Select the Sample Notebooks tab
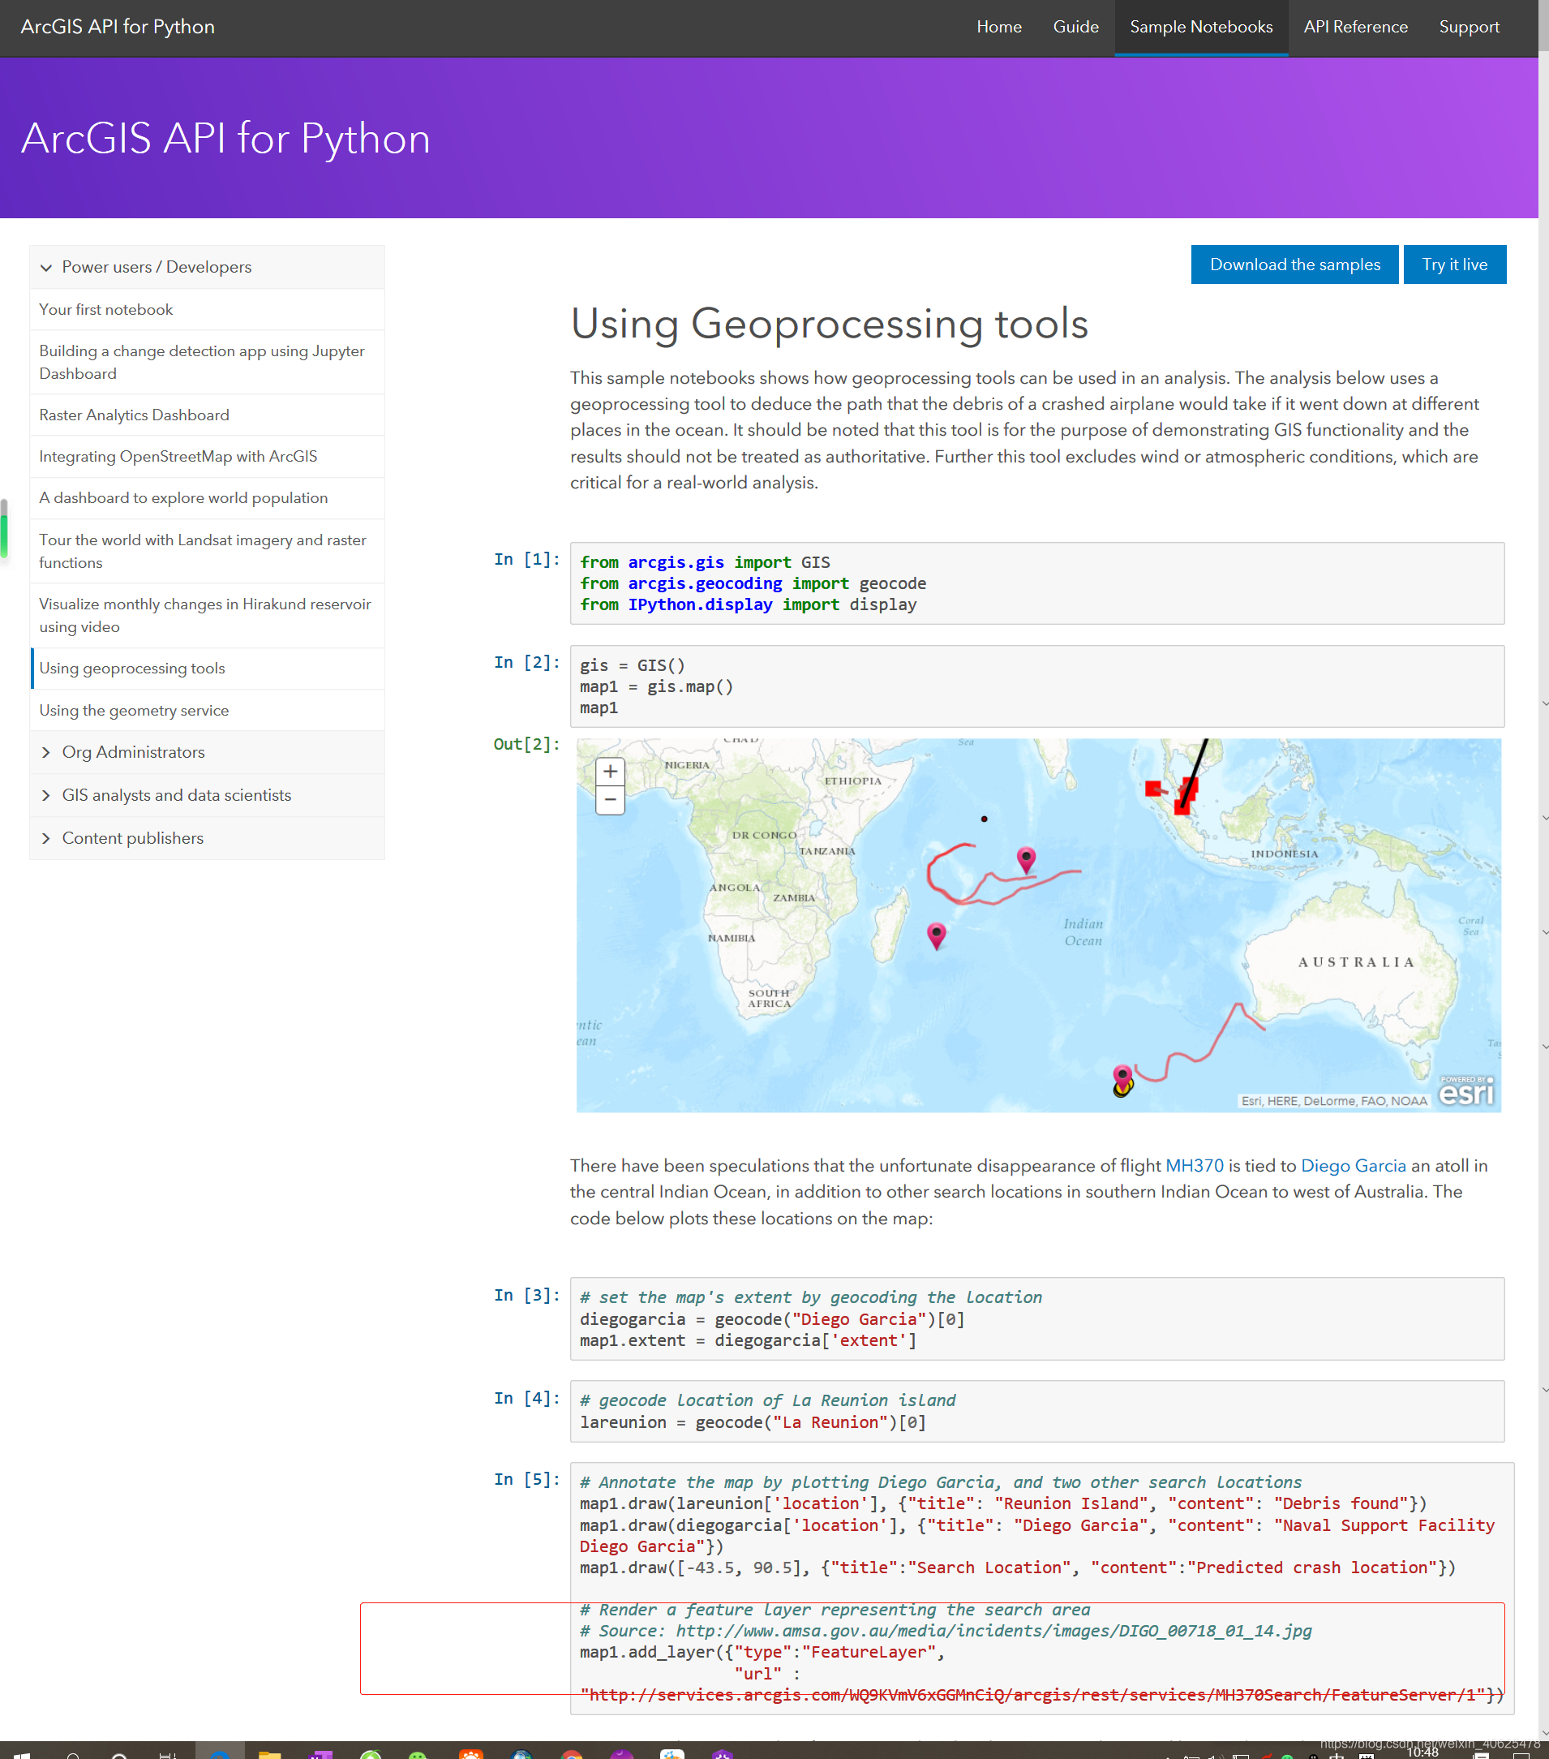Viewport: 1549px width, 1759px height. 1200,28
